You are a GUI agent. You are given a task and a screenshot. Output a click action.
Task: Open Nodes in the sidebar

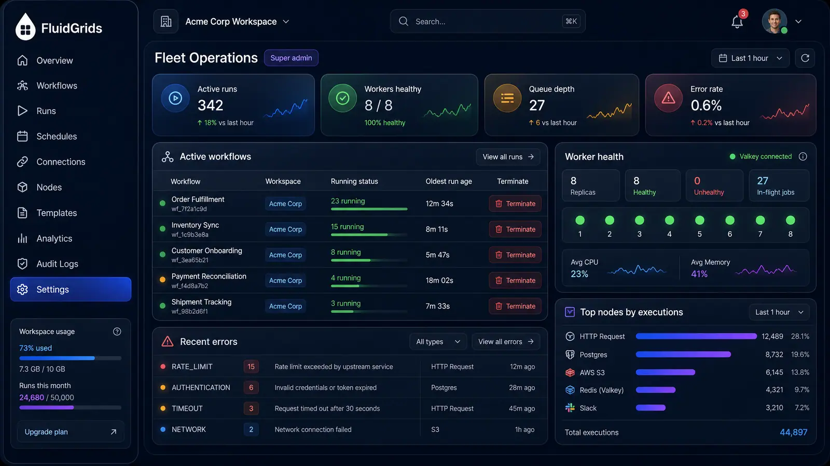pos(71,187)
